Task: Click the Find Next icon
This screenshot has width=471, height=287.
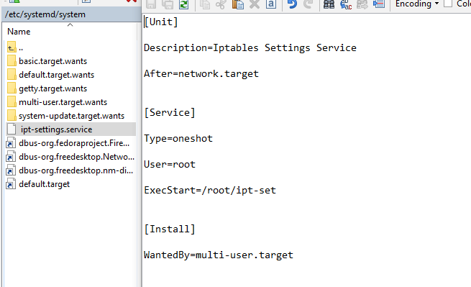Action: (x=362, y=4)
